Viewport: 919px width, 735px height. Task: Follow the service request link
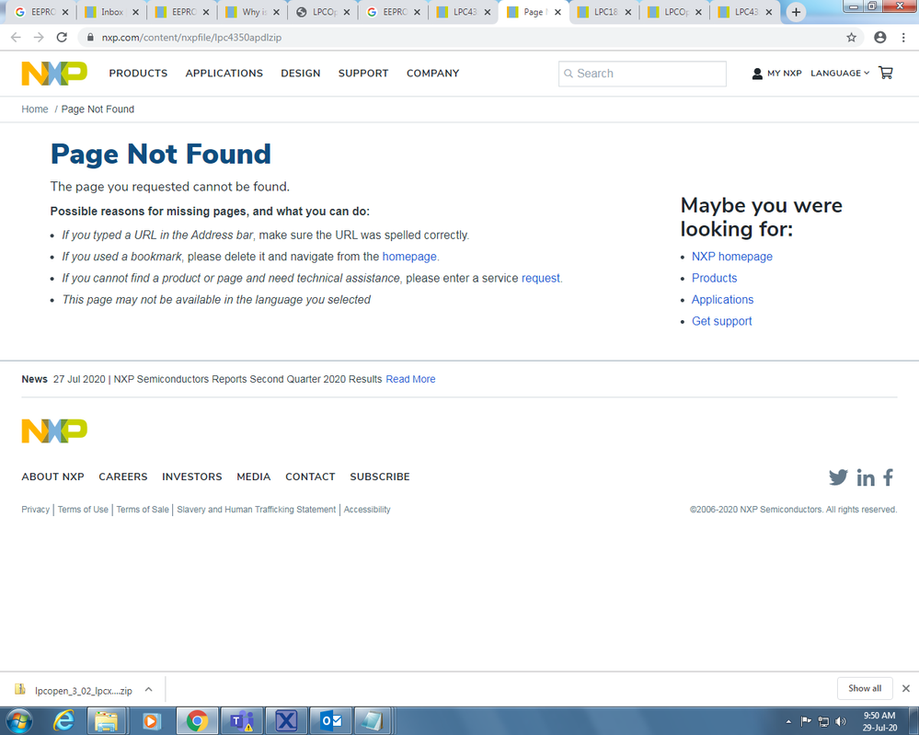540,279
